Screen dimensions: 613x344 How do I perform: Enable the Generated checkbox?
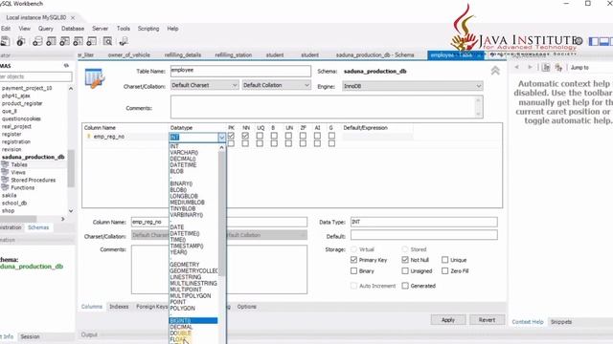405,286
